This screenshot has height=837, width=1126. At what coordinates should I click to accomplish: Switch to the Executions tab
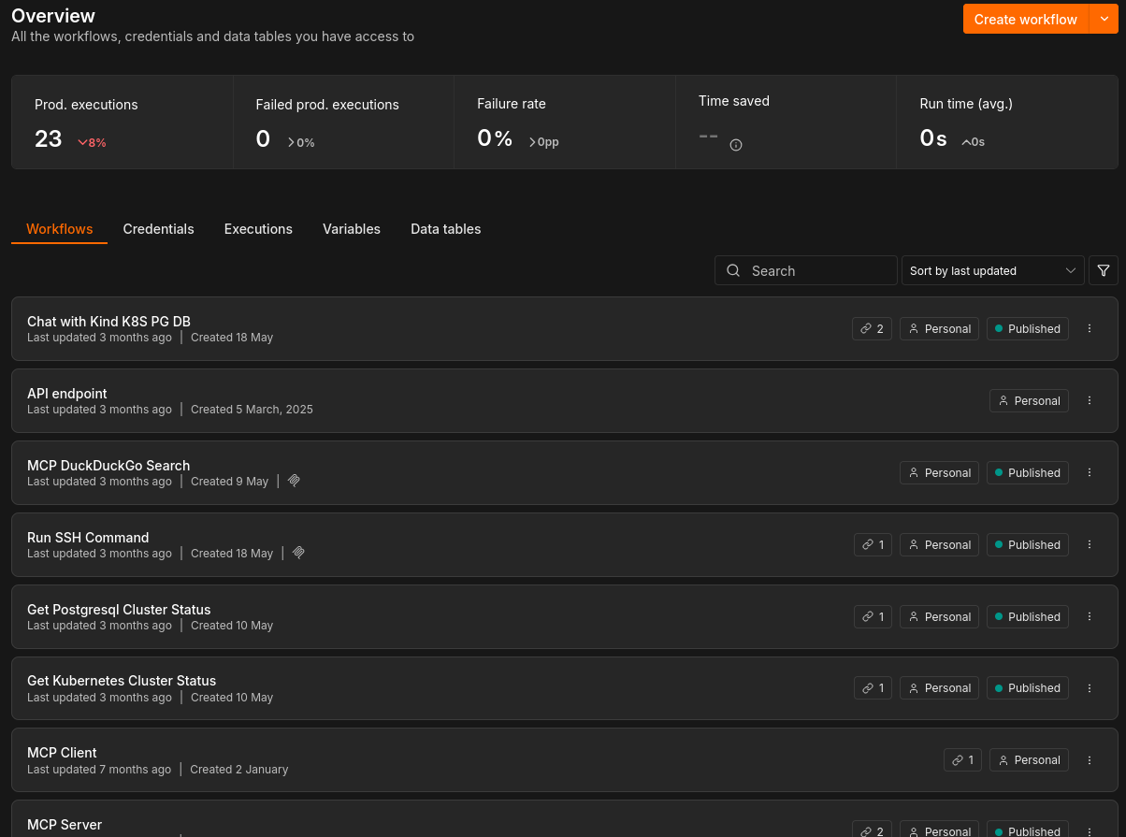(258, 229)
